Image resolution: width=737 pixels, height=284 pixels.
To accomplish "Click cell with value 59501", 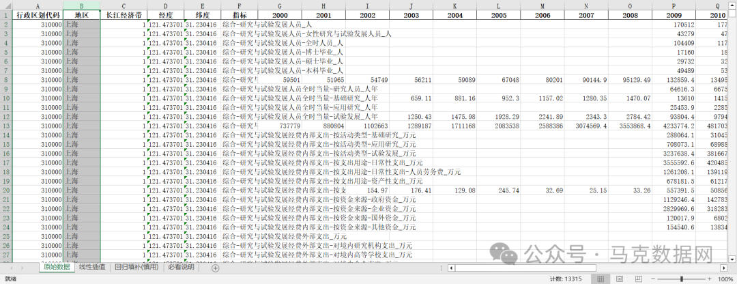I will pyautogui.click(x=280, y=80).
